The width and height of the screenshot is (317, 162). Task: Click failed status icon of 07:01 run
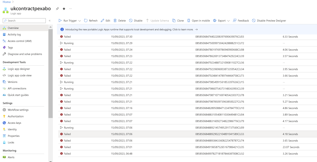[62, 147]
